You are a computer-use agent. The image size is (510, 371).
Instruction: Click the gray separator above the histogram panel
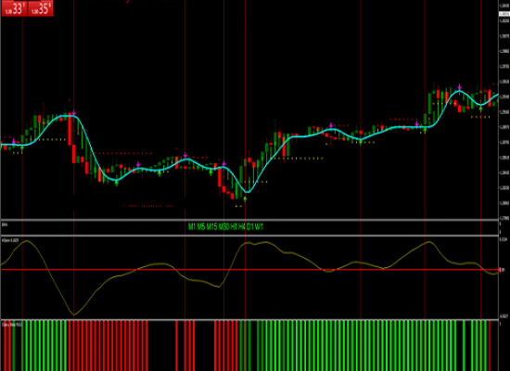pyautogui.click(x=249, y=320)
